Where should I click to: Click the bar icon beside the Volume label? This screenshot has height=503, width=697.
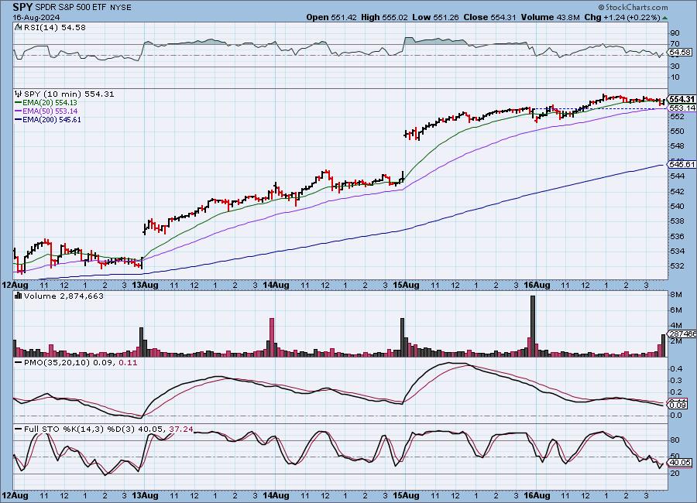point(19,296)
